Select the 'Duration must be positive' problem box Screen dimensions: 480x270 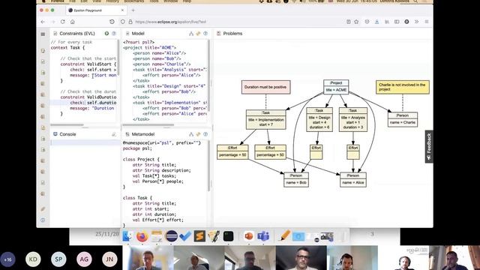(x=265, y=87)
